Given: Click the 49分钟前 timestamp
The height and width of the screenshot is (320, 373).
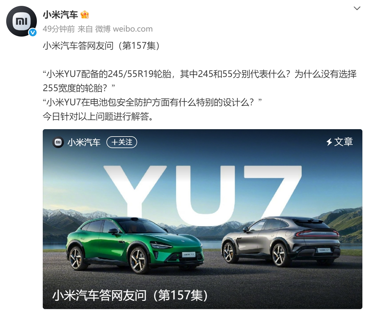Looking at the screenshot, I should [59, 29].
